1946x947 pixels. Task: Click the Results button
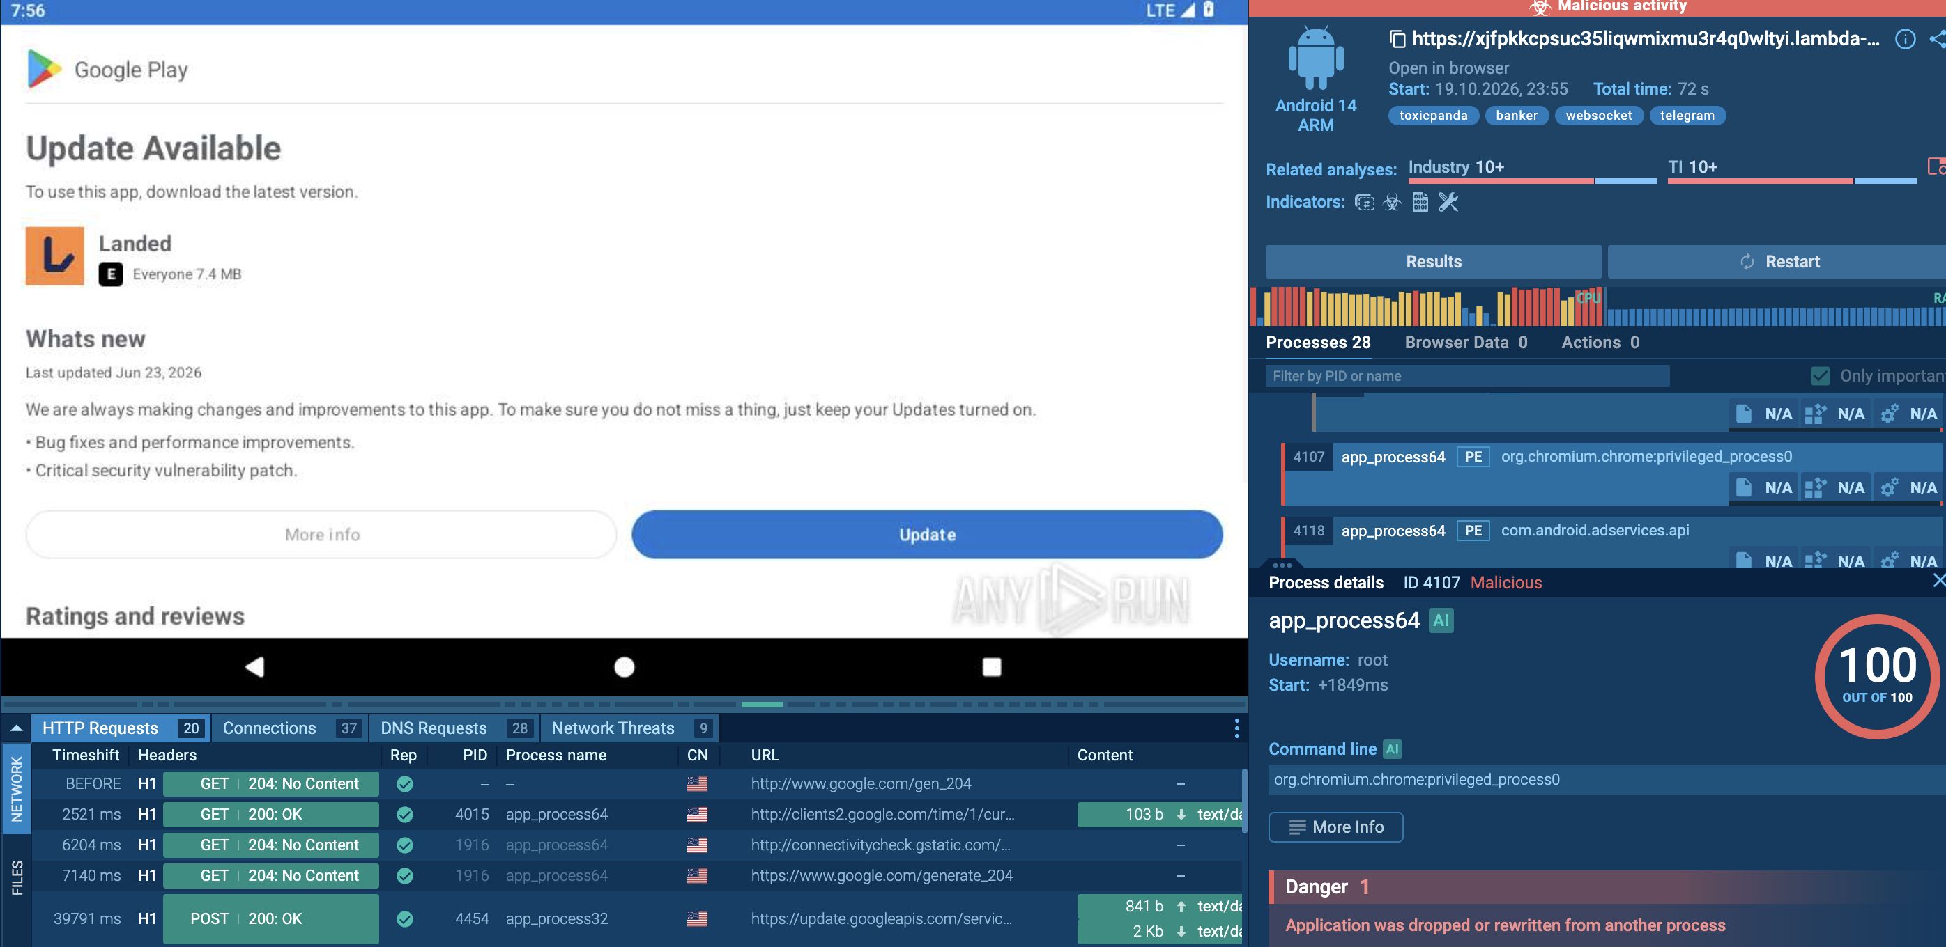pos(1433,261)
